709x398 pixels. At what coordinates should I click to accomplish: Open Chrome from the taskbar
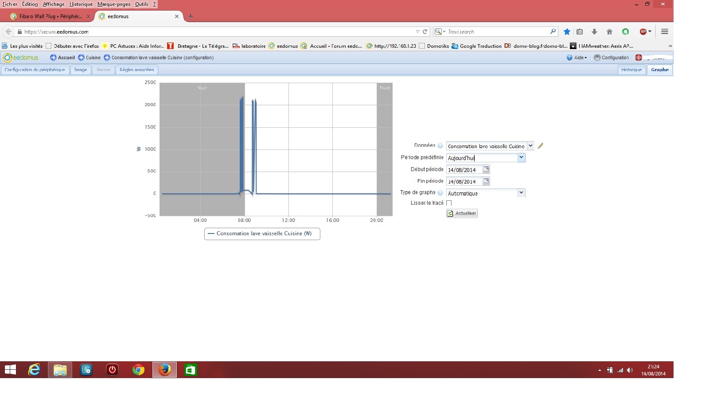coord(138,370)
